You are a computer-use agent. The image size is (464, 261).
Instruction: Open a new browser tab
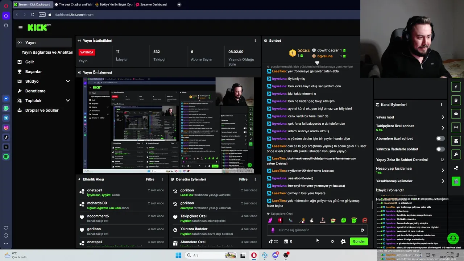point(179,4)
